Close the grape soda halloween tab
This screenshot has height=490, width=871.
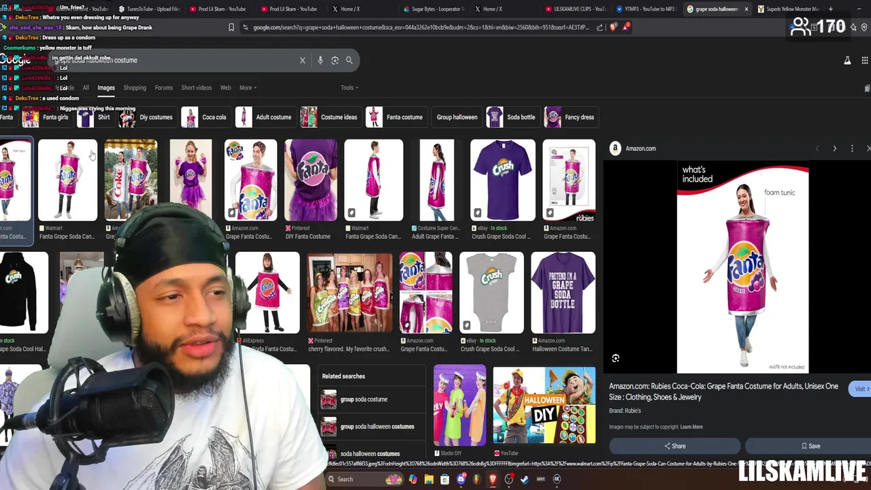point(746,9)
